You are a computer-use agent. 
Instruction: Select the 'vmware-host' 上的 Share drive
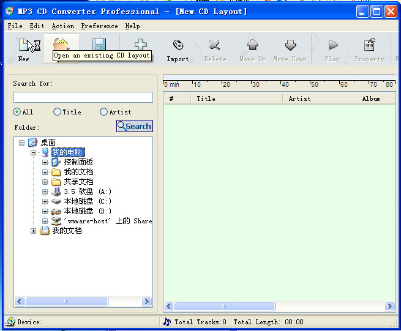coord(107,221)
